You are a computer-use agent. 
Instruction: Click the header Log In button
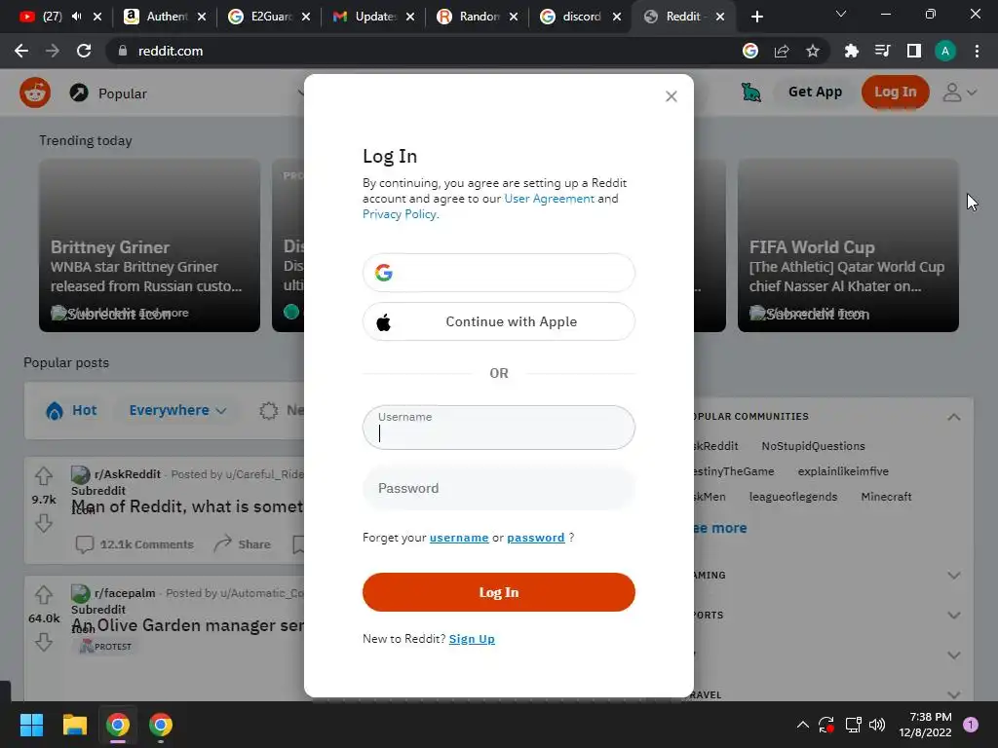pos(895,93)
